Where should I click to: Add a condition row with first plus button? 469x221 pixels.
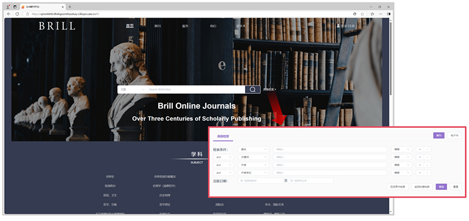[x=420, y=149]
